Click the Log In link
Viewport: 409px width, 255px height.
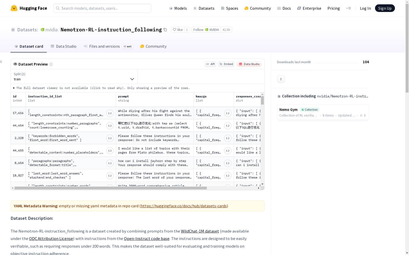point(365,8)
